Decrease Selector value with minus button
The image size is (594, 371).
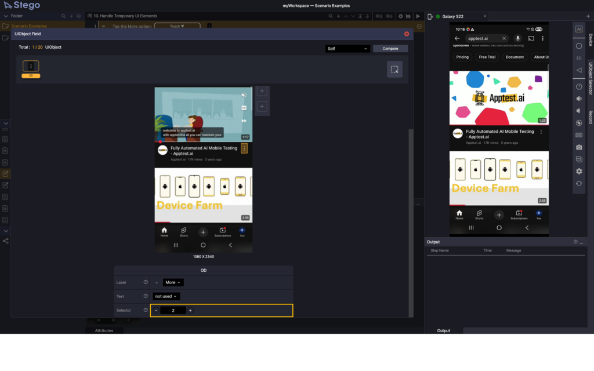coord(156,311)
